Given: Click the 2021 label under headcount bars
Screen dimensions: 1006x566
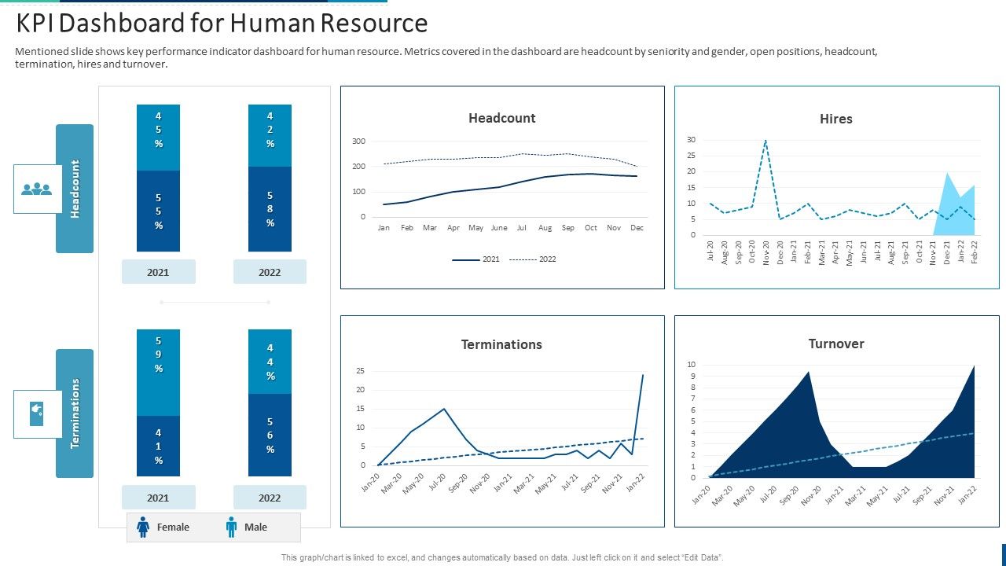Looking at the screenshot, I should [x=158, y=272].
